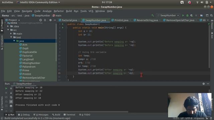
Task: Open Project panel gear settings
Action: tap(50, 20)
